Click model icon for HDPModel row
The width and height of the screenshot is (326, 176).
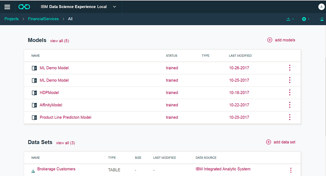tap(34, 93)
